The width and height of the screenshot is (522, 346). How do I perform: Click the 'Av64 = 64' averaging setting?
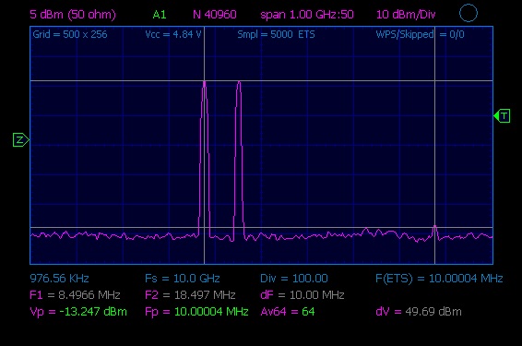[x=288, y=312]
